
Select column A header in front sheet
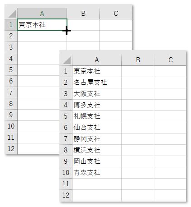[x=97, y=60]
